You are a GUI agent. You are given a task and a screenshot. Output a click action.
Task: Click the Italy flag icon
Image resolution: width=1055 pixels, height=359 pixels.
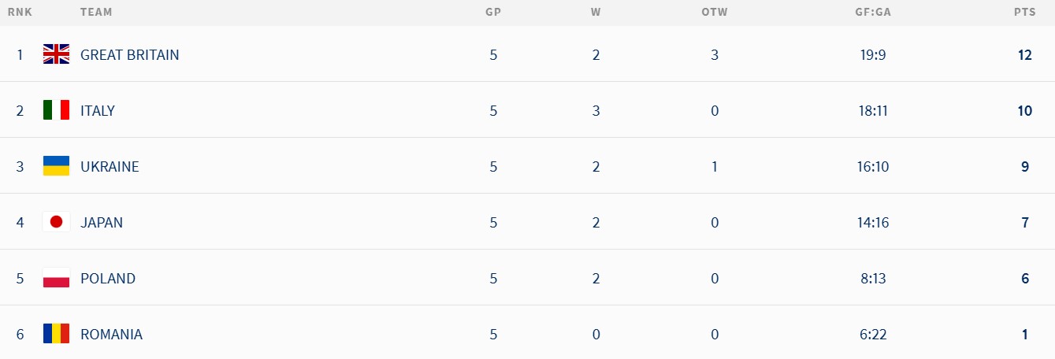coord(56,110)
